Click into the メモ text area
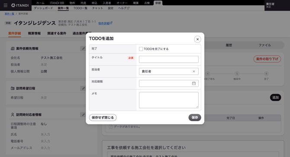 [168, 100]
